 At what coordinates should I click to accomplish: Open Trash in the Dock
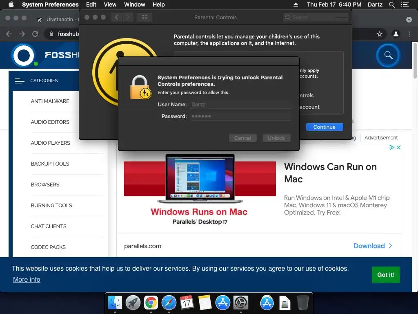point(302,303)
